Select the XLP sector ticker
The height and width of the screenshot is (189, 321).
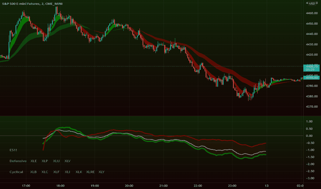coord(45,161)
